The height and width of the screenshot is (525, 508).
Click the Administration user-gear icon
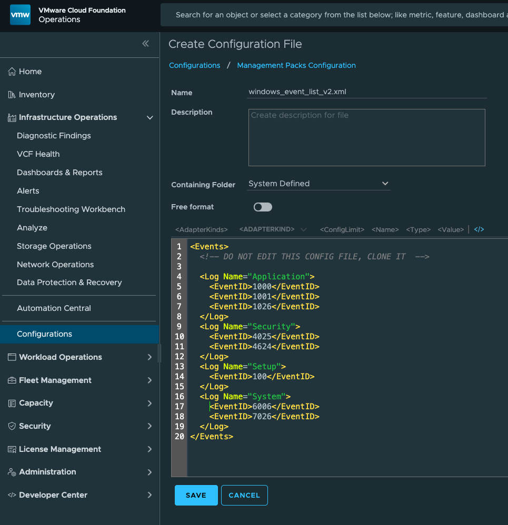tap(12, 472)
